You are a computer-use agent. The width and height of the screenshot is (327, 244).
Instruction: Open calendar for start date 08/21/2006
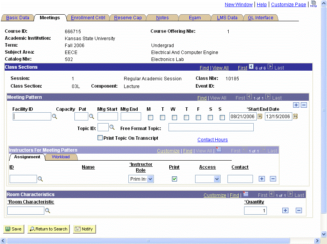[260, 116]
